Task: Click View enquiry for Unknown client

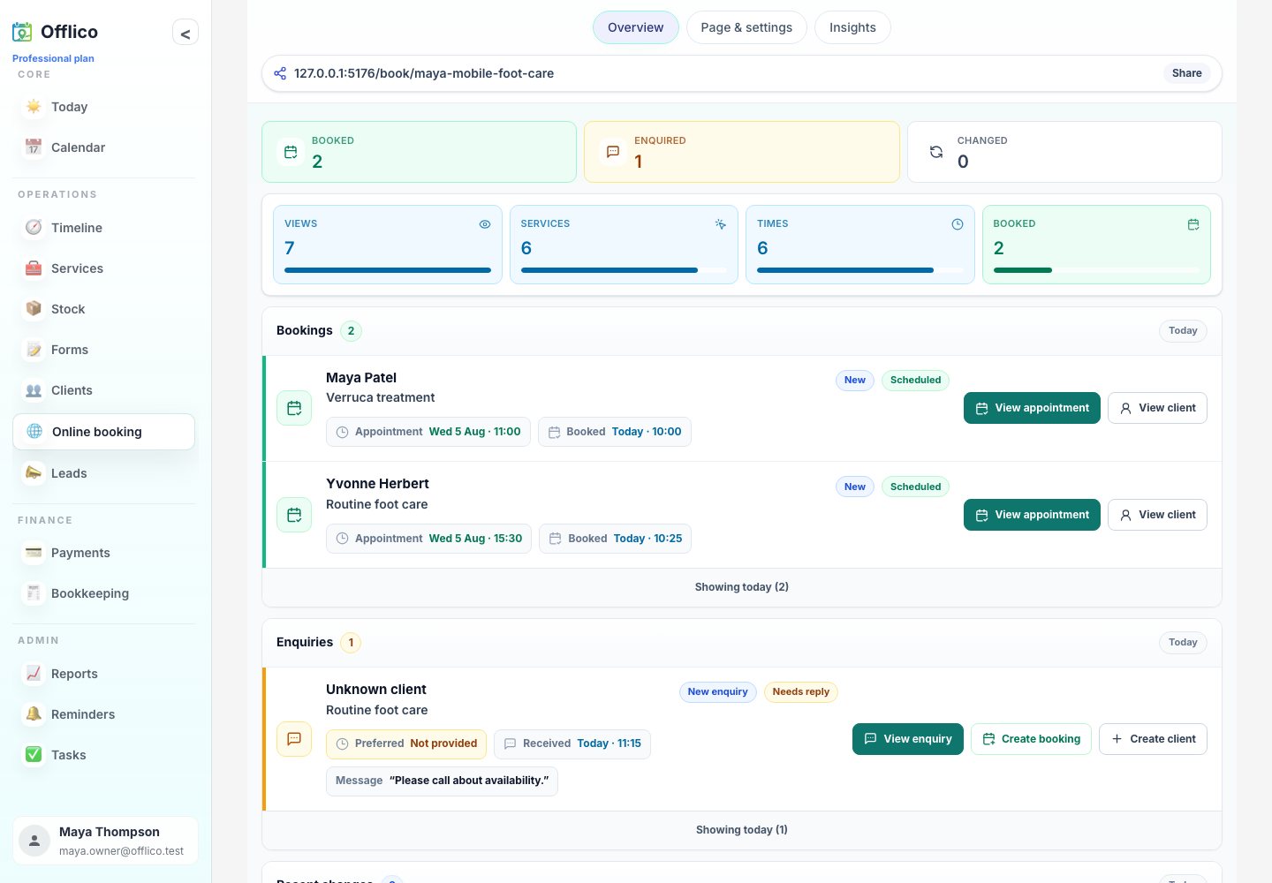Action: coord(908,739)
